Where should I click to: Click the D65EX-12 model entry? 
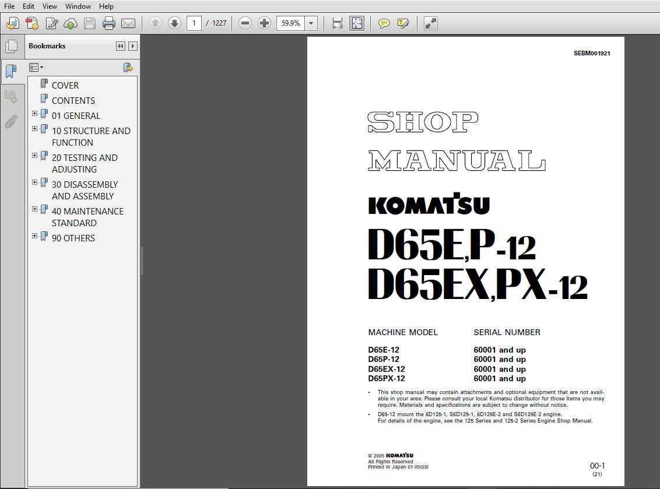coord(387,369)
